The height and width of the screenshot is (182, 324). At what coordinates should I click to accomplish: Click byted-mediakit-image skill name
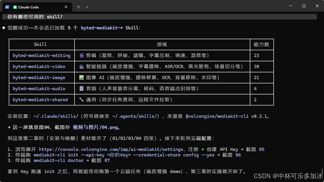39,78
